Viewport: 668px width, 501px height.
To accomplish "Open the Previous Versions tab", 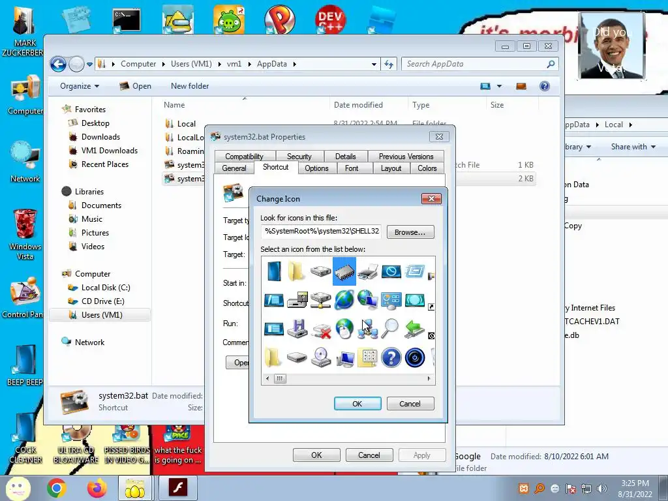I will point(406,157).
